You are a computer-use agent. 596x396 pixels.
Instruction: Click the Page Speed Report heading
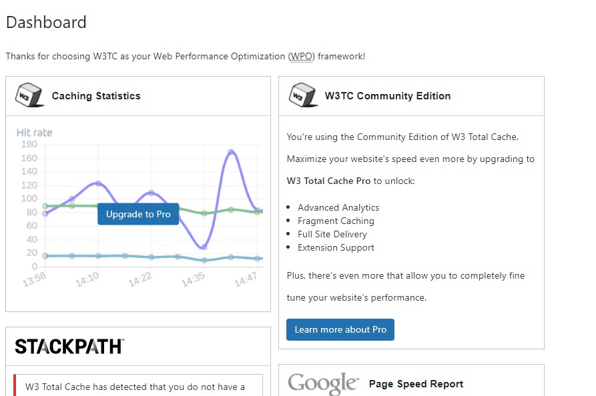tap(416, 384)
